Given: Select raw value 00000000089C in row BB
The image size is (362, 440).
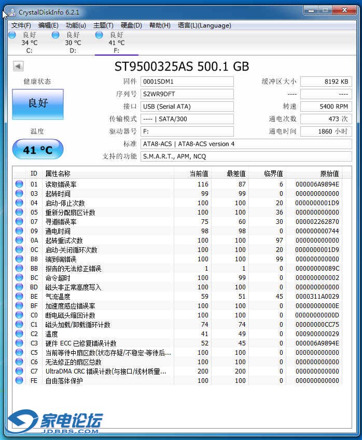Looking at the screenshot, I should tap(317, 269).
